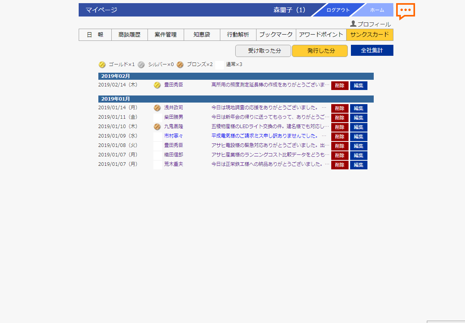Screen dimensions: 465x323
Task: Click gold medal icon beside 豊田秀臣
Action: [x=157, y=85]
